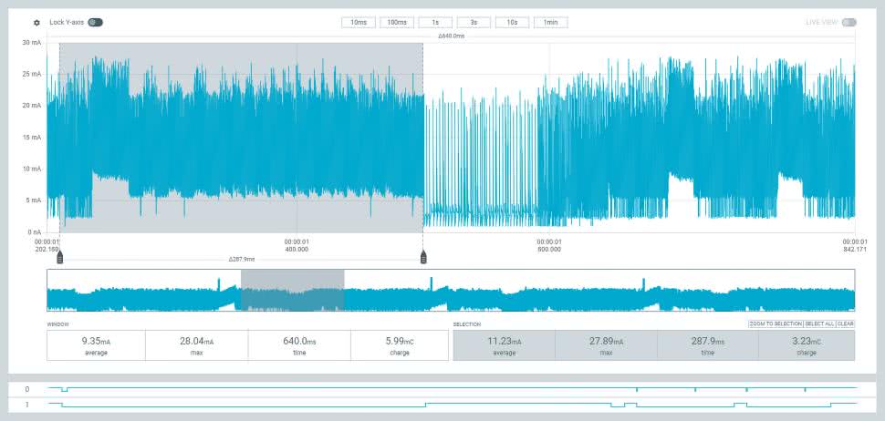Clear the current selection with CLEAR

point(845,323)
